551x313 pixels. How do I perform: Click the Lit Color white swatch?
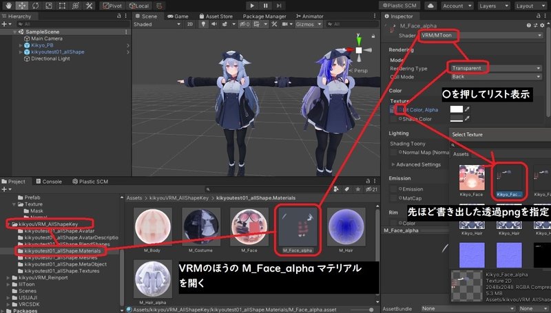(457, 109)
